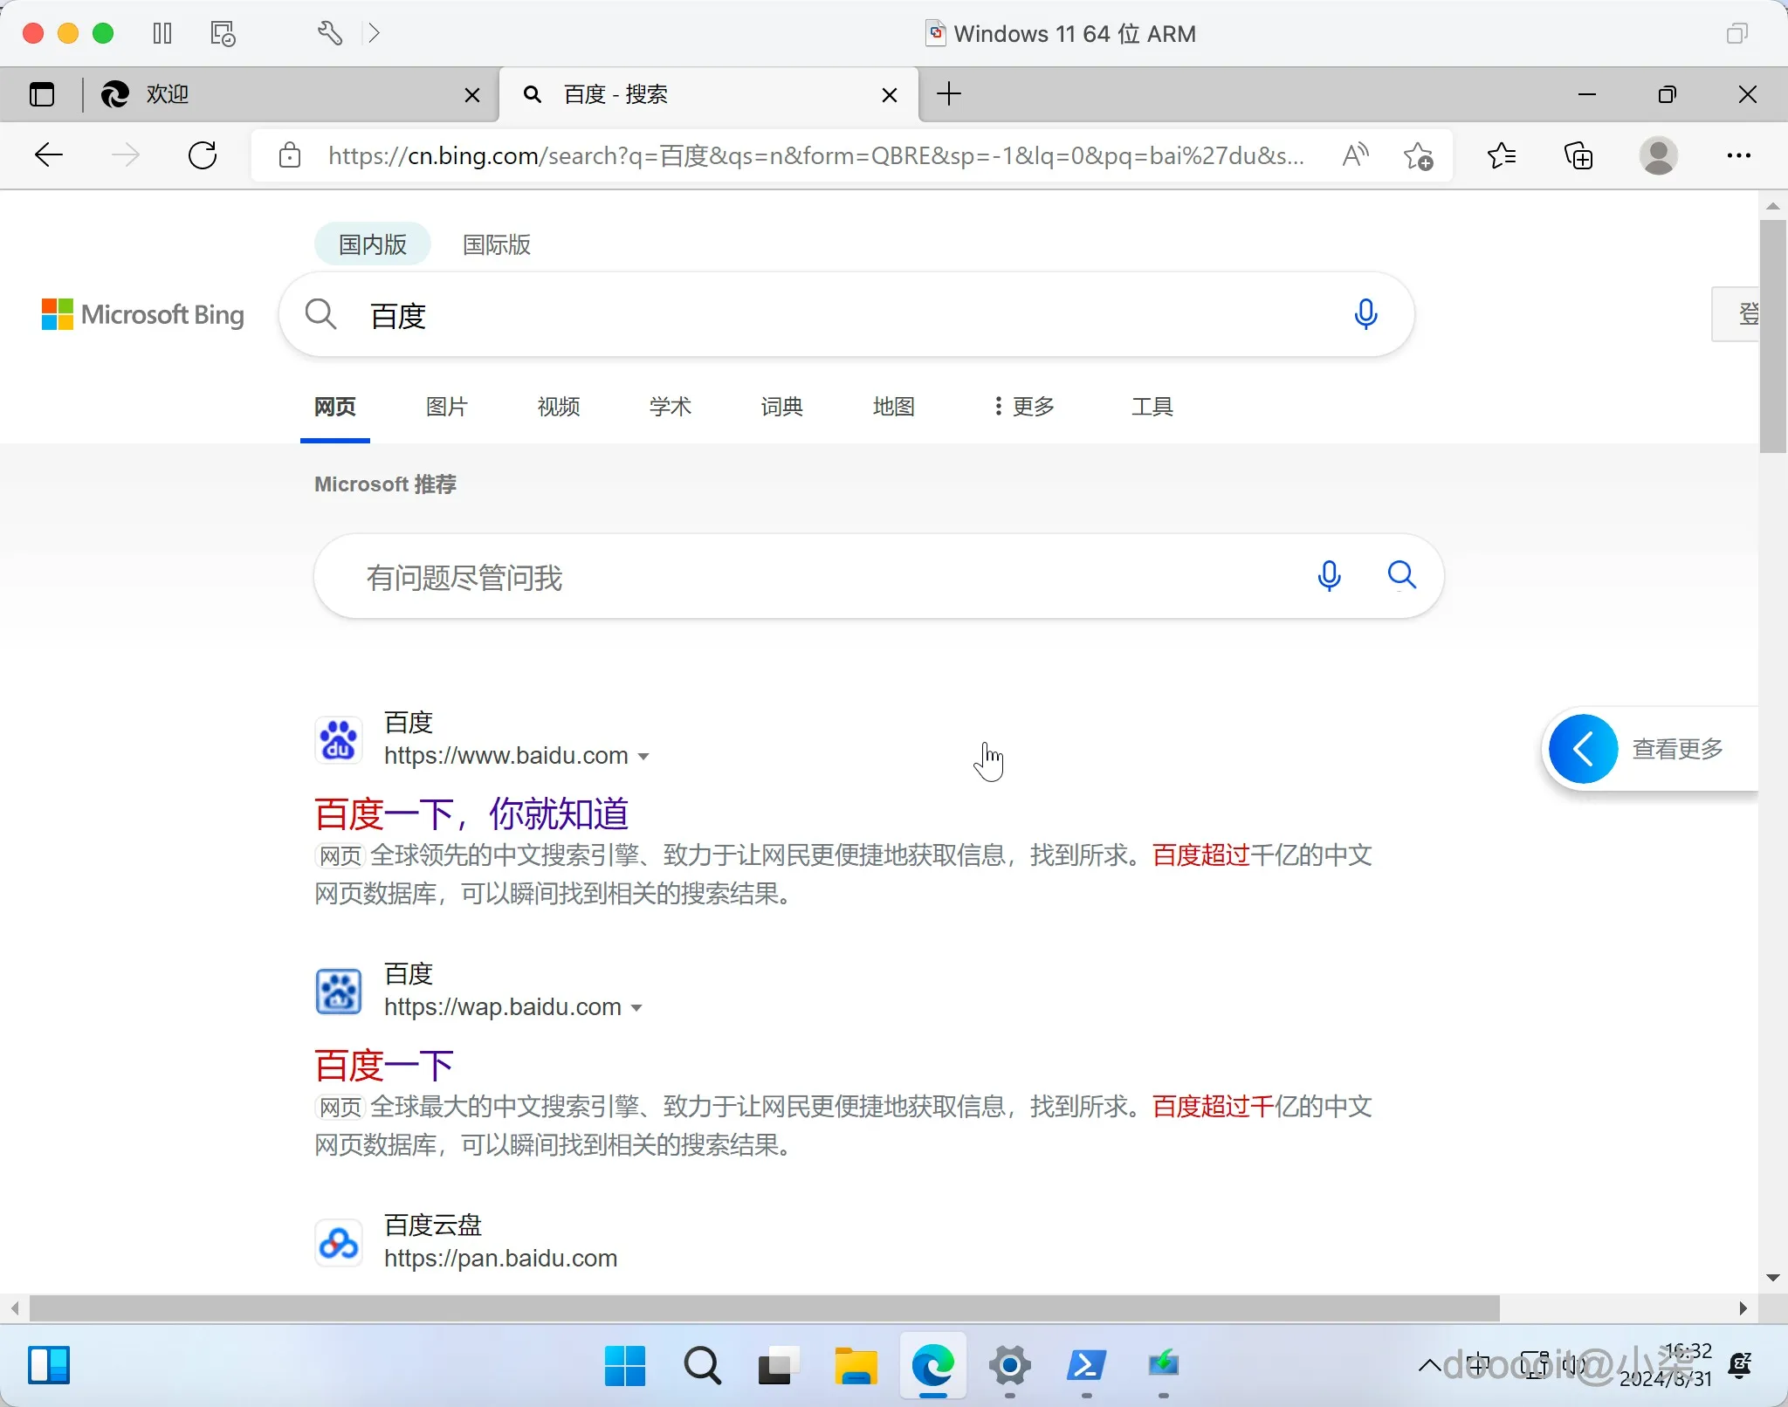Expand the dropdown next to wap.baidu.com
Viewport: 1788px width, 1407px height.
[x=636, y=1007]
